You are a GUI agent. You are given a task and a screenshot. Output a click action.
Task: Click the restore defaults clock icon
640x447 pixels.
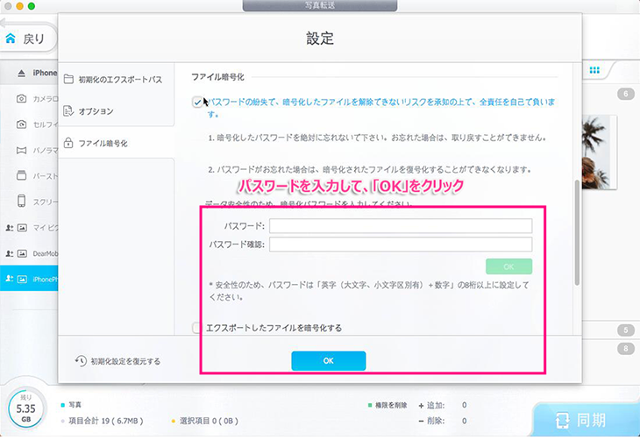(81, 360)
